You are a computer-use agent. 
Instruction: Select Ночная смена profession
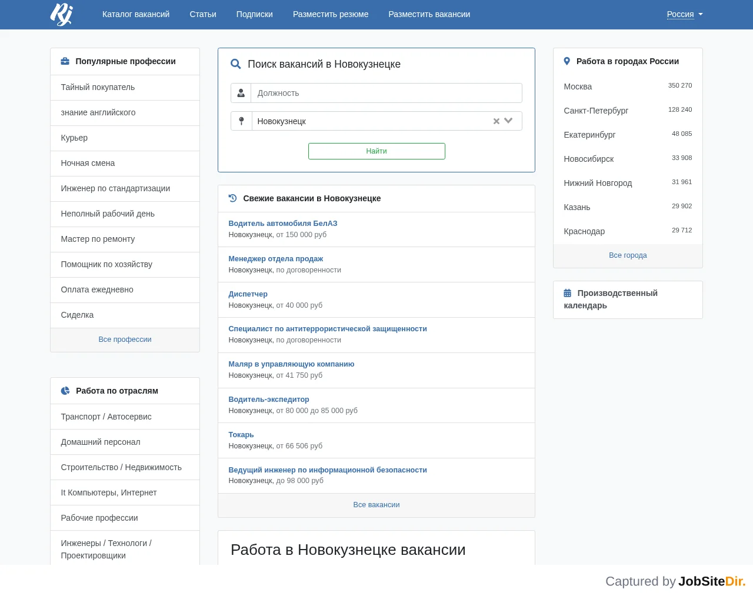[125, 163]
